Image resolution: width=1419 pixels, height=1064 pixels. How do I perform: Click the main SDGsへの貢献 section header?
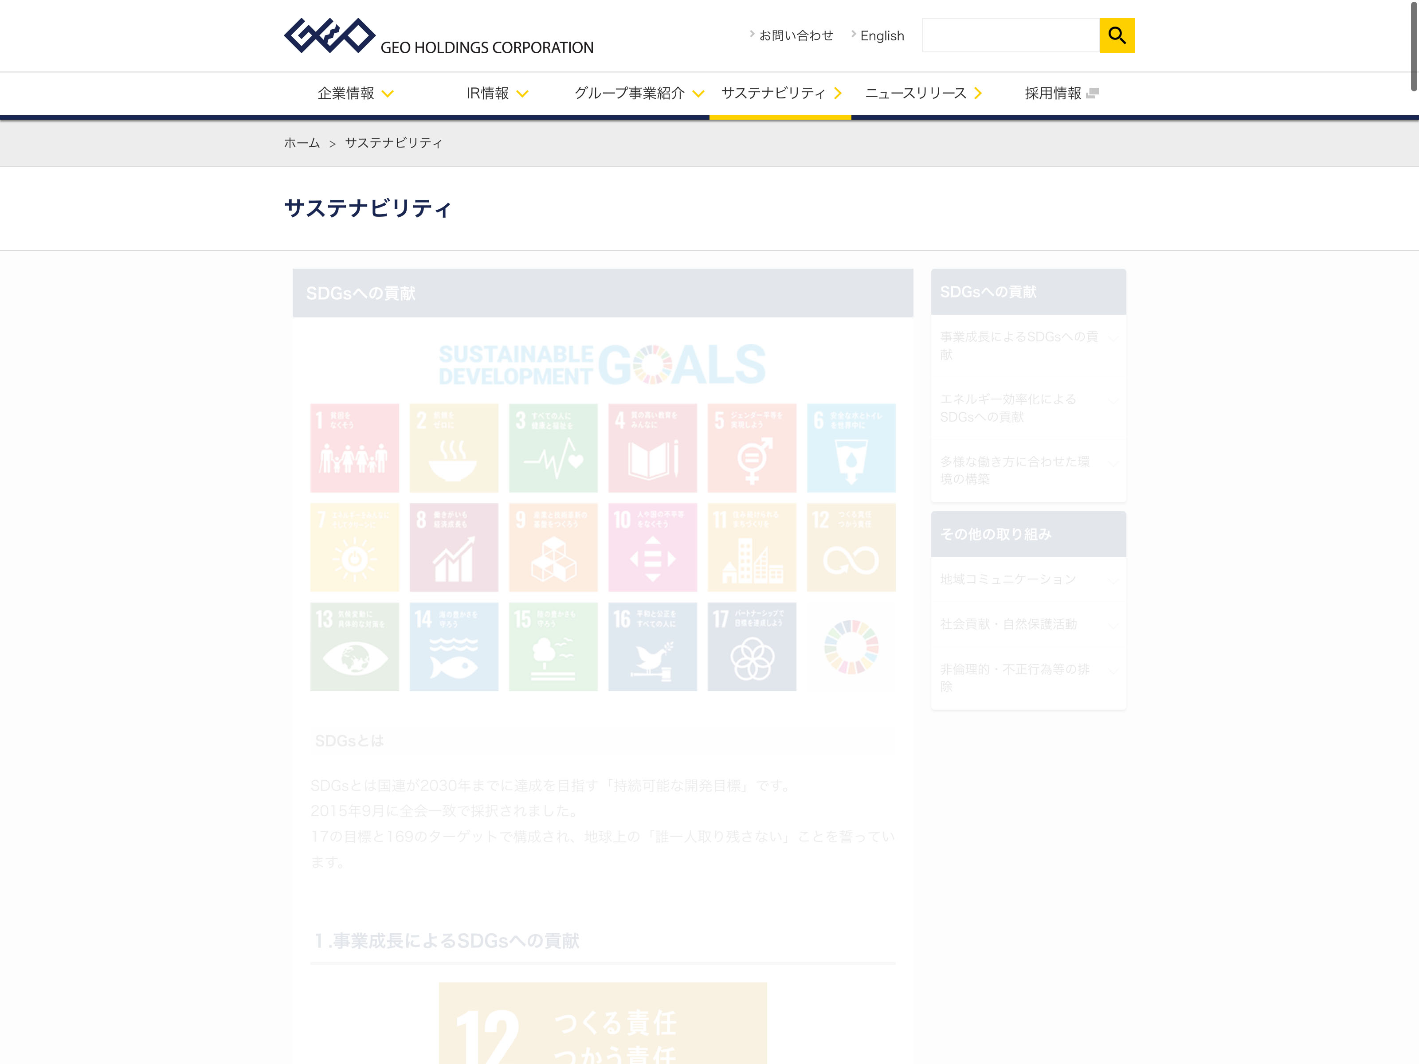tap(602, 293)
